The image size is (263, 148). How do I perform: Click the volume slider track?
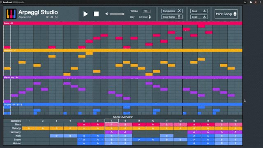coord(117,14)
